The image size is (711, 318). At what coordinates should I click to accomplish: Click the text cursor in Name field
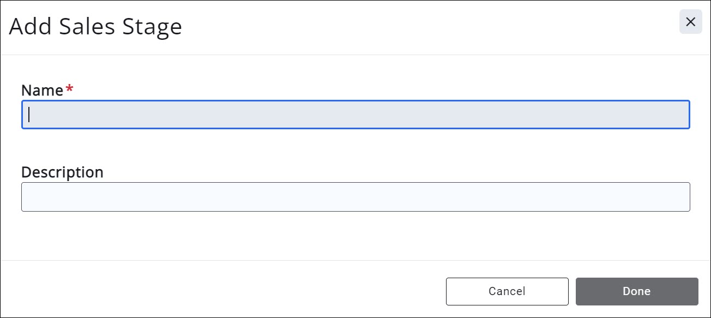[29, 115]
